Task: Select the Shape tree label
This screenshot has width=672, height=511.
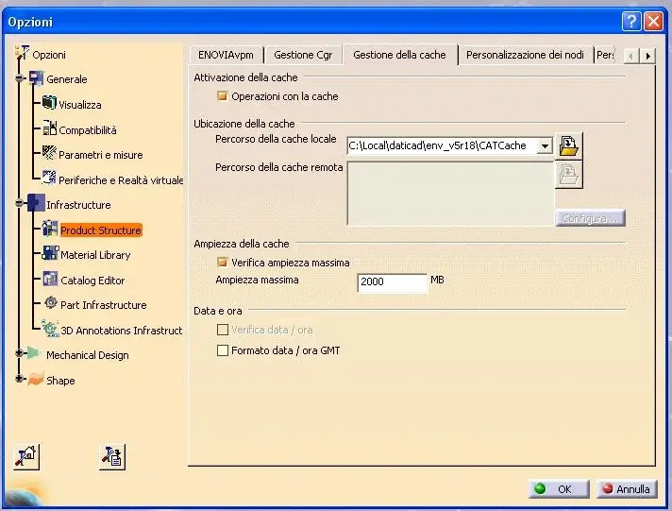Action: [x=60, y=381]
